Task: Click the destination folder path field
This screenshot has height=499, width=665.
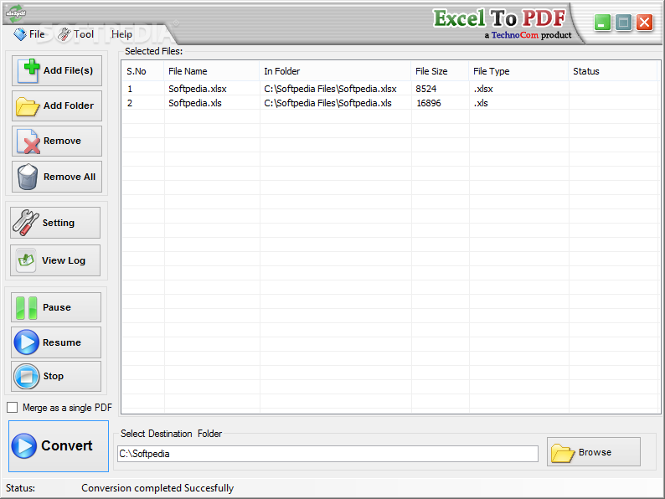Action: click(327, 454)
